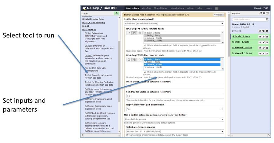Open Graph/Display Data tool section
The height and width of the screenshot is (143, 274).
point(93,19)
